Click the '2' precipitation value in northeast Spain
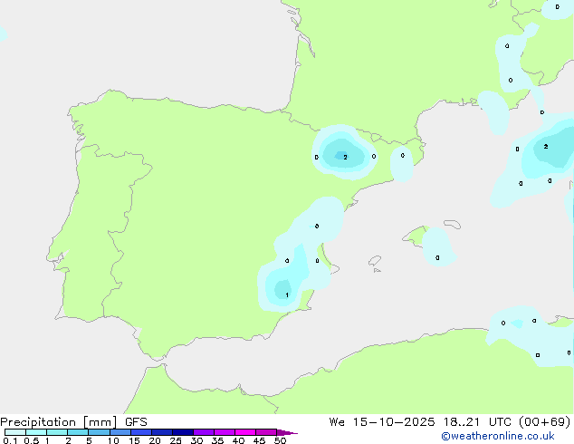 345,157
